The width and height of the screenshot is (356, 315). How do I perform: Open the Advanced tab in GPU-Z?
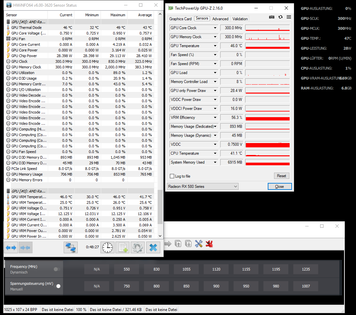[x=220, y=19]
